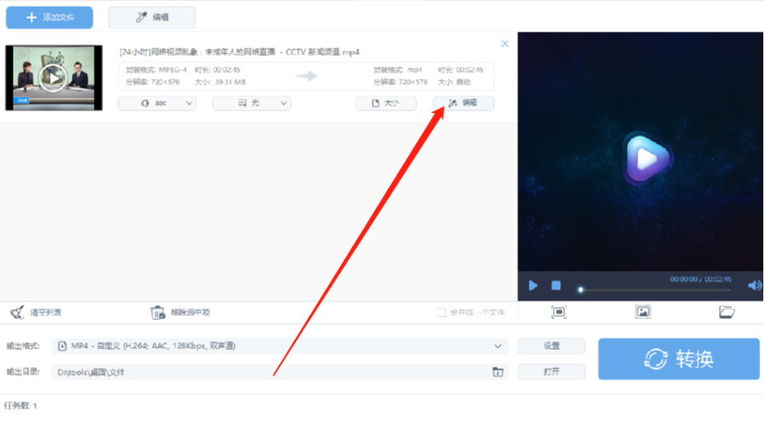Click the 打开 open folder button
The height and width of the screenshot is (421, 765).
coord(552,373)
